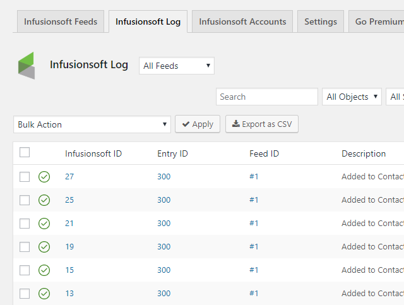The image size is (404, 305).
Task: Check the row checkbox for Infusionsoft ID 27
Action: click(x=25, y=177)
